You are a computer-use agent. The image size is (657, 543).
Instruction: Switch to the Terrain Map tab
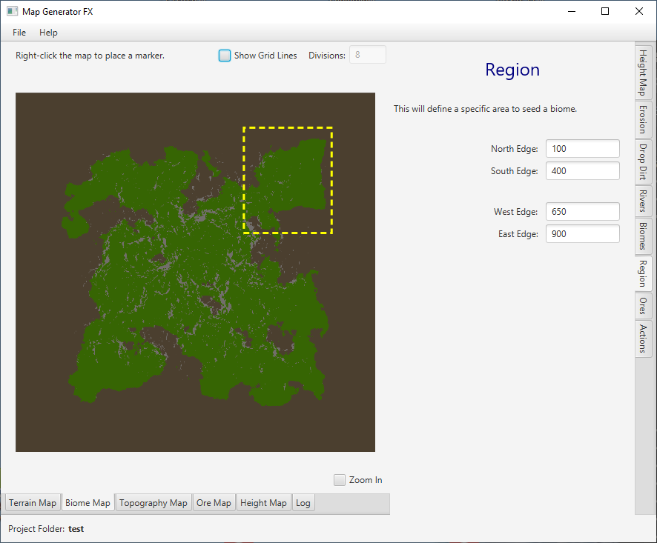[33, 503]
